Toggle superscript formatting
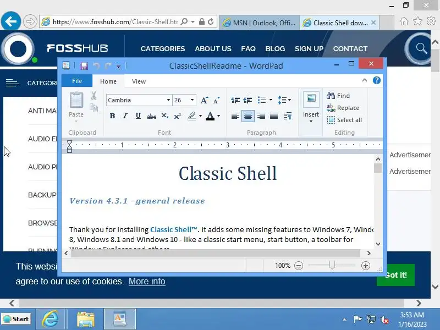The image size is (440, 330). [177, 116]
